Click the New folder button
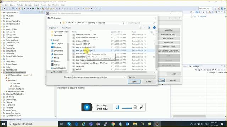Image resolution: width=227 pixels, height=127 pixels. pos(66,28)
